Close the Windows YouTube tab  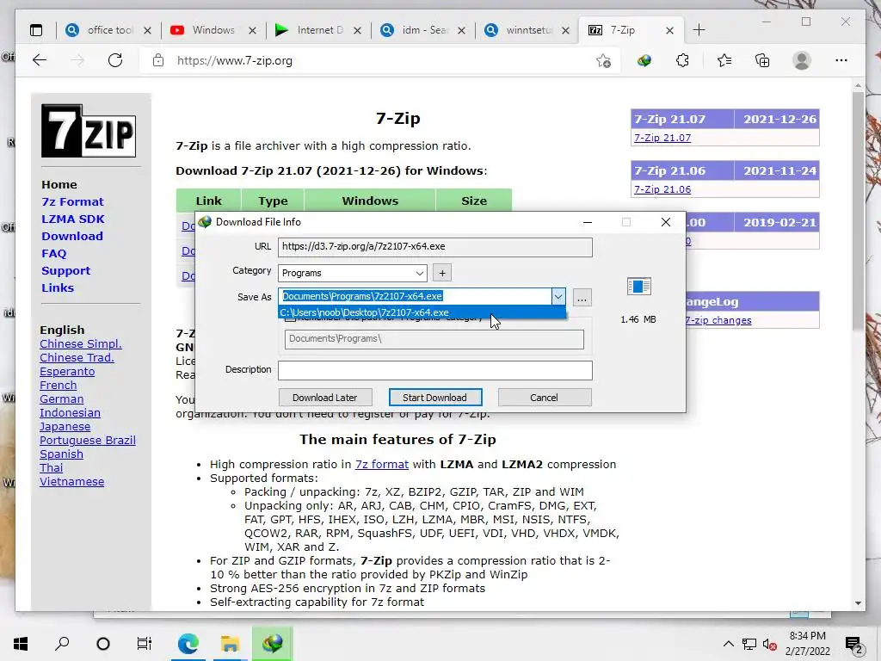(x=253, y=30)
